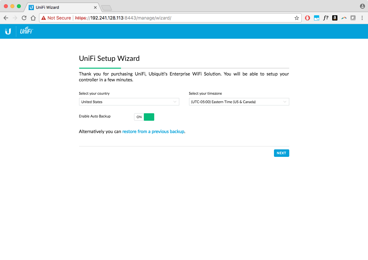Click the wizard progress bar

[x=184, y=68]
